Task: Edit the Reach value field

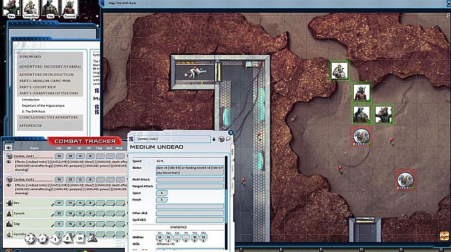Action: (x=161, y=200)
